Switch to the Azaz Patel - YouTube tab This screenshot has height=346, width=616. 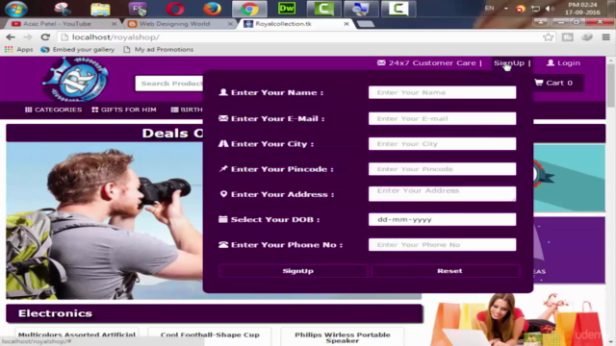(x=63, y=24)
